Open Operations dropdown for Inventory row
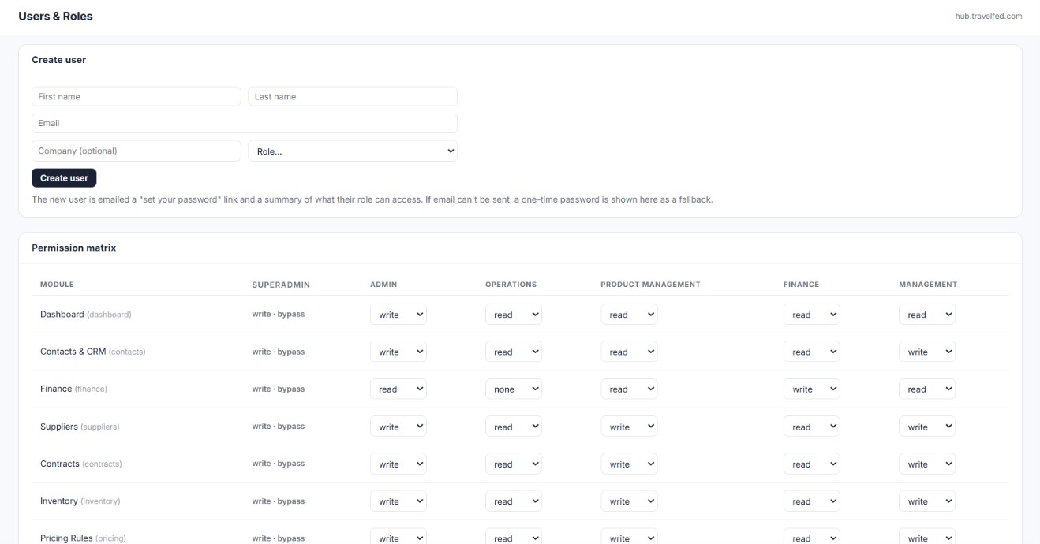This screenshot has height=544, width=1040. tap(514, 501)
